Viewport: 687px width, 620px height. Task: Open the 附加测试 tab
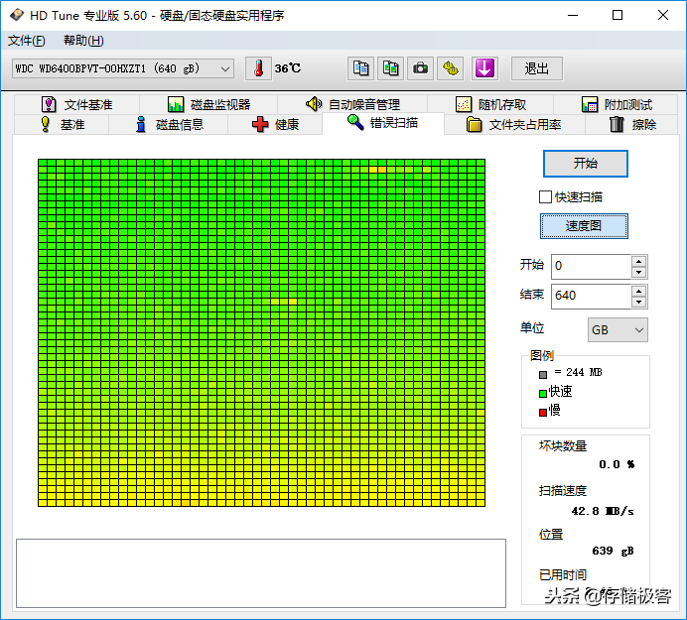pyautogui.click(x=617, y=104)
